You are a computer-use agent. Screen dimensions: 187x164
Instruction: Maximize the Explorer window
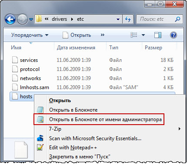click(160, 4)
